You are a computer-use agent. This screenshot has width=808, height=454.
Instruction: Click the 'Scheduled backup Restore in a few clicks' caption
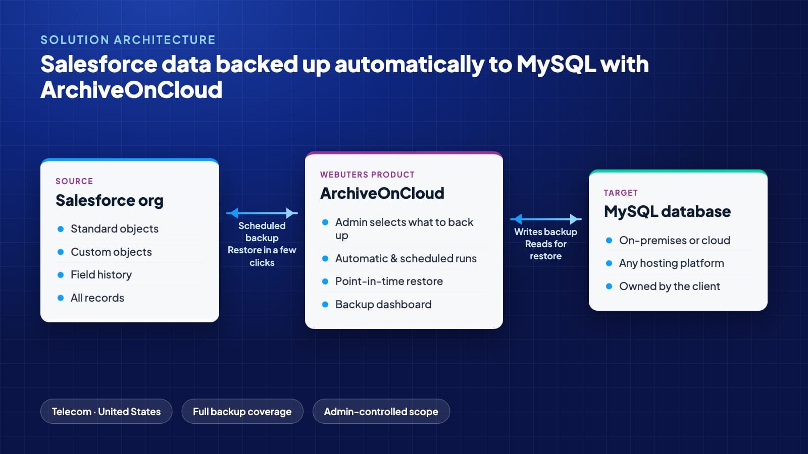coord(262,244)
